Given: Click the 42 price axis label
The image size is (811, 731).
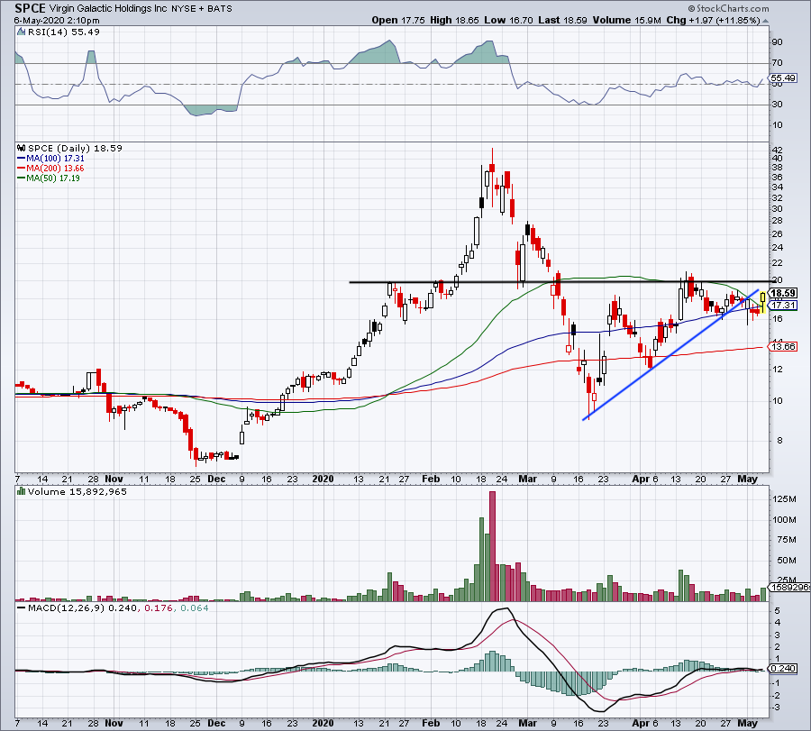Looking at the screenshot, I should click(x=777, y=151).
